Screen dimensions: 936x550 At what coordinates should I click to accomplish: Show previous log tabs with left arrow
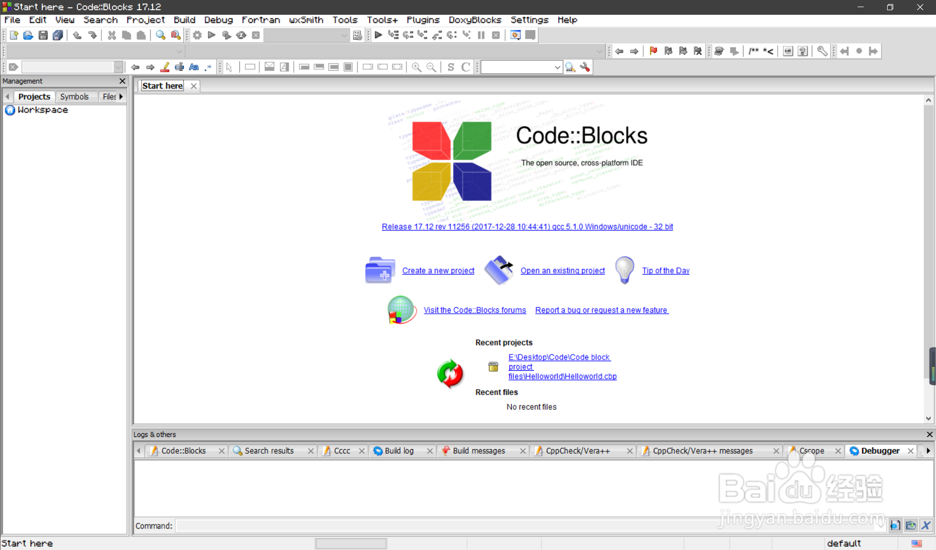139,451
